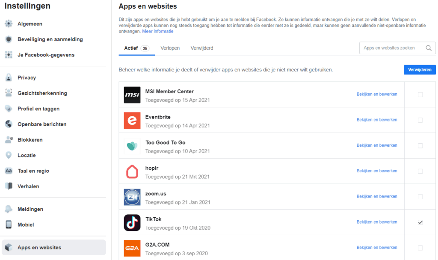438x260 pixels.
Task: Select Openbare berichten in sidebar
Action: [42, 124]
